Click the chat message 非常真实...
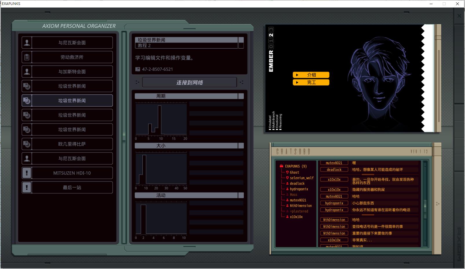This screenshot has width=465, height=269. point(362,240)
